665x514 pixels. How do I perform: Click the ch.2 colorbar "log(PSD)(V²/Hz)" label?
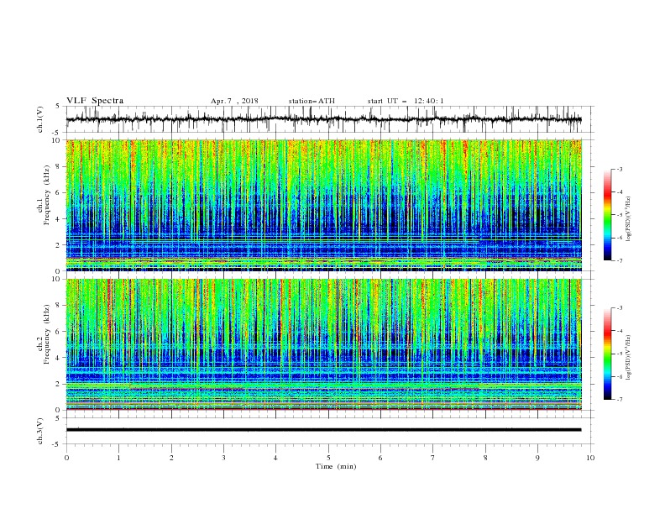[x=628, y=357]
